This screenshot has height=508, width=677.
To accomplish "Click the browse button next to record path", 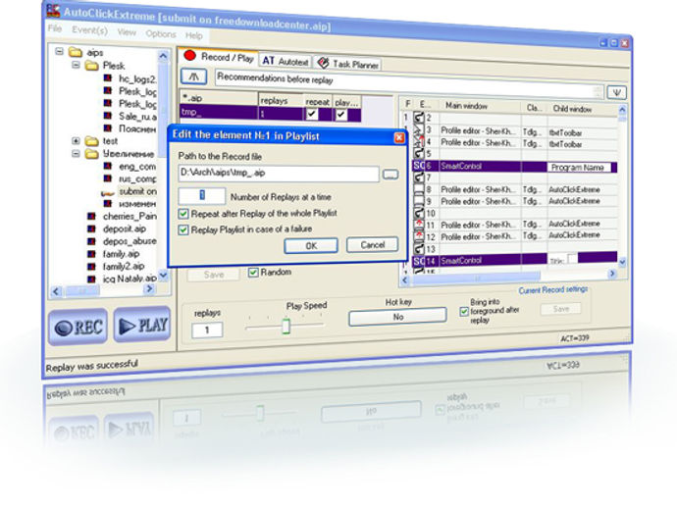I will click(391, 175).
